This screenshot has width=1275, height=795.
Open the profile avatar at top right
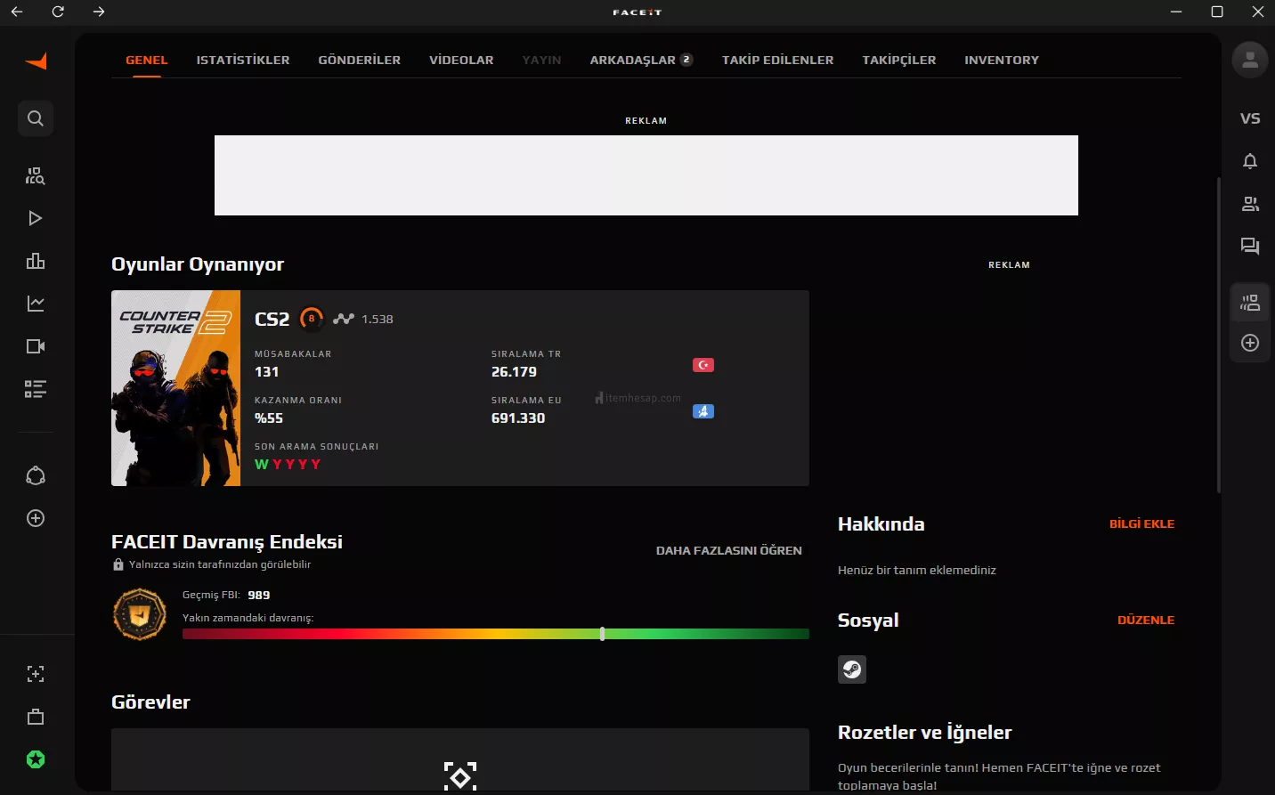(1250, 60)
